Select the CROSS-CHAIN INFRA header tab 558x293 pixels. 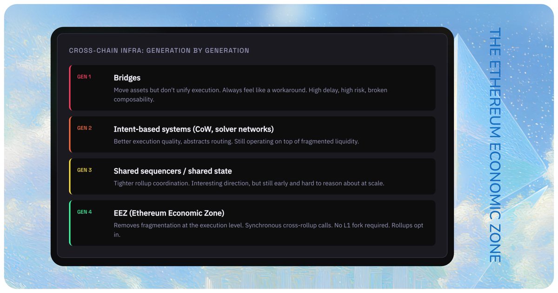click(x=159, y=50)
